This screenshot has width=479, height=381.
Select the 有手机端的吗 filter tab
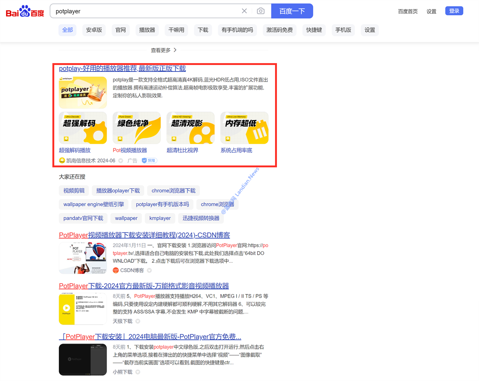(x=237, y=30)
